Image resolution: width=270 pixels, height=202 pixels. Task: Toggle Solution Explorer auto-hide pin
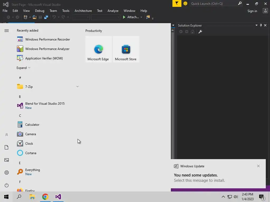tap(261, 25)
